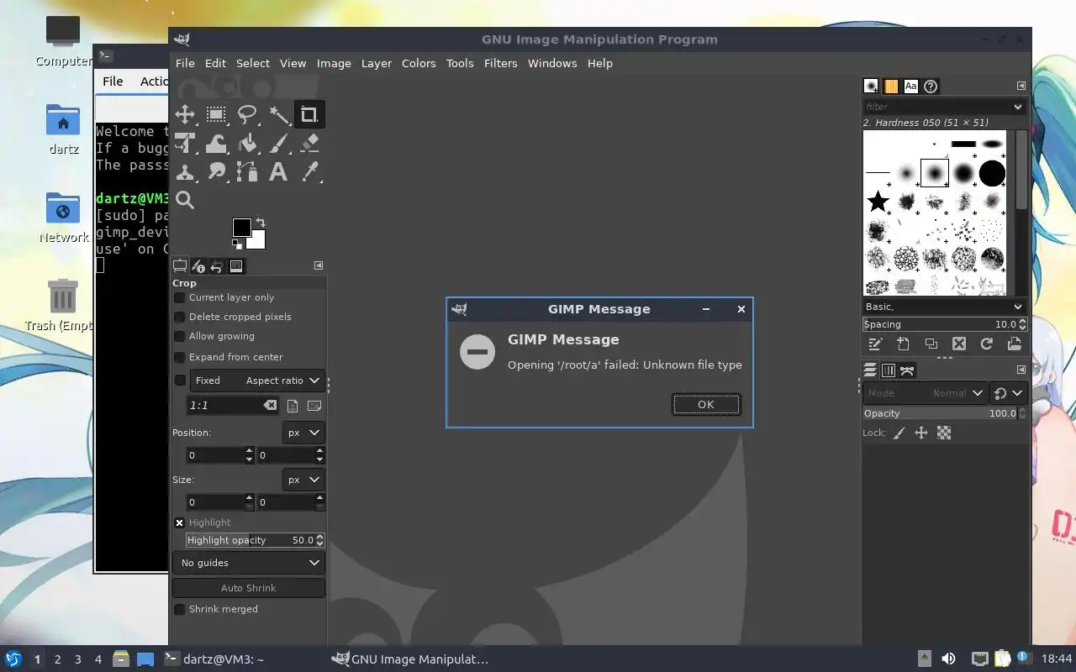This screenshot has height=672, width=1076.
Task: Select the star brush thumbnail
Action: [878, 201]
